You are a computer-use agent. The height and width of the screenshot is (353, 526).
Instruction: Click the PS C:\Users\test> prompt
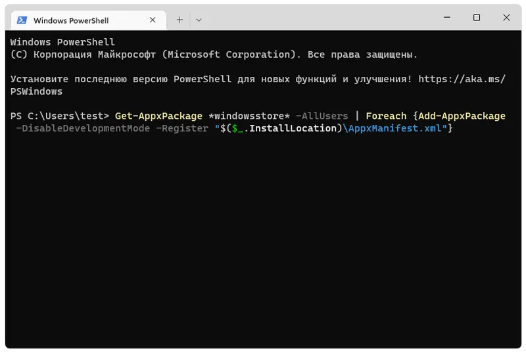(x=60, y=116)
